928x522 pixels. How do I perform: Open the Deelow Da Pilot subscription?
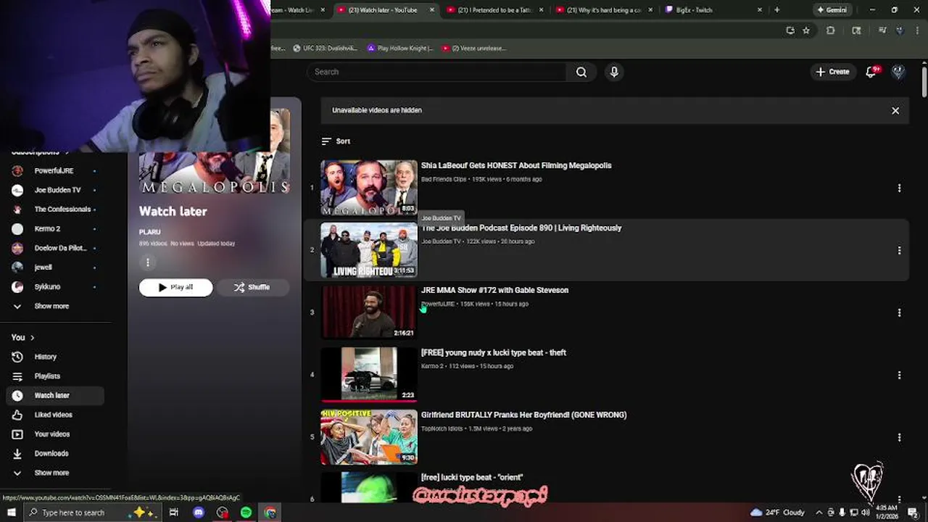54,248
